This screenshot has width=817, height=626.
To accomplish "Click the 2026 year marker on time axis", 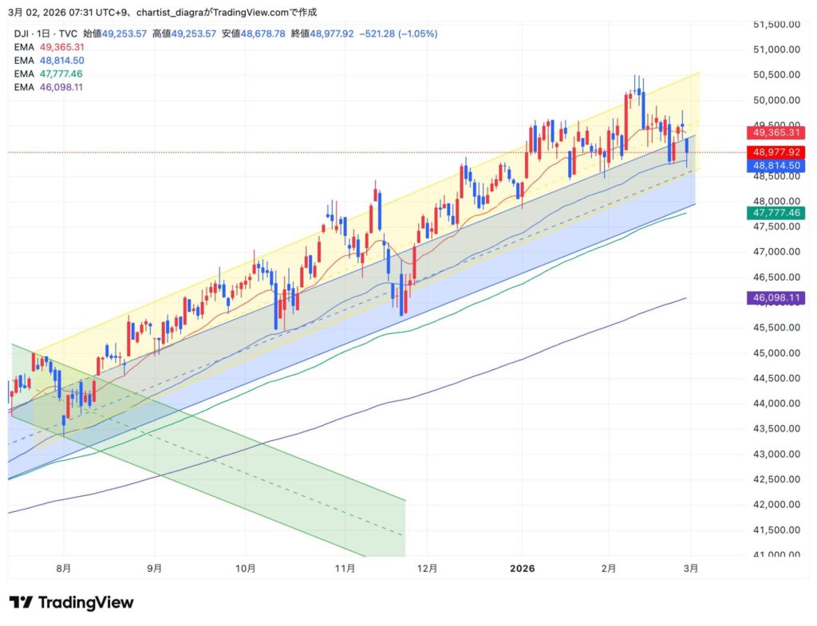I will coord(522,569).
